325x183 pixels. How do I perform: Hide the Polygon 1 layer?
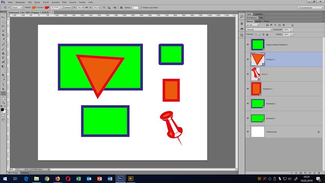248,59
